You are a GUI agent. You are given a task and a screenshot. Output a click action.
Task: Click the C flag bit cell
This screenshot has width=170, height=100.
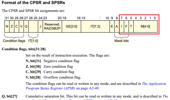[x=16, y=27]
